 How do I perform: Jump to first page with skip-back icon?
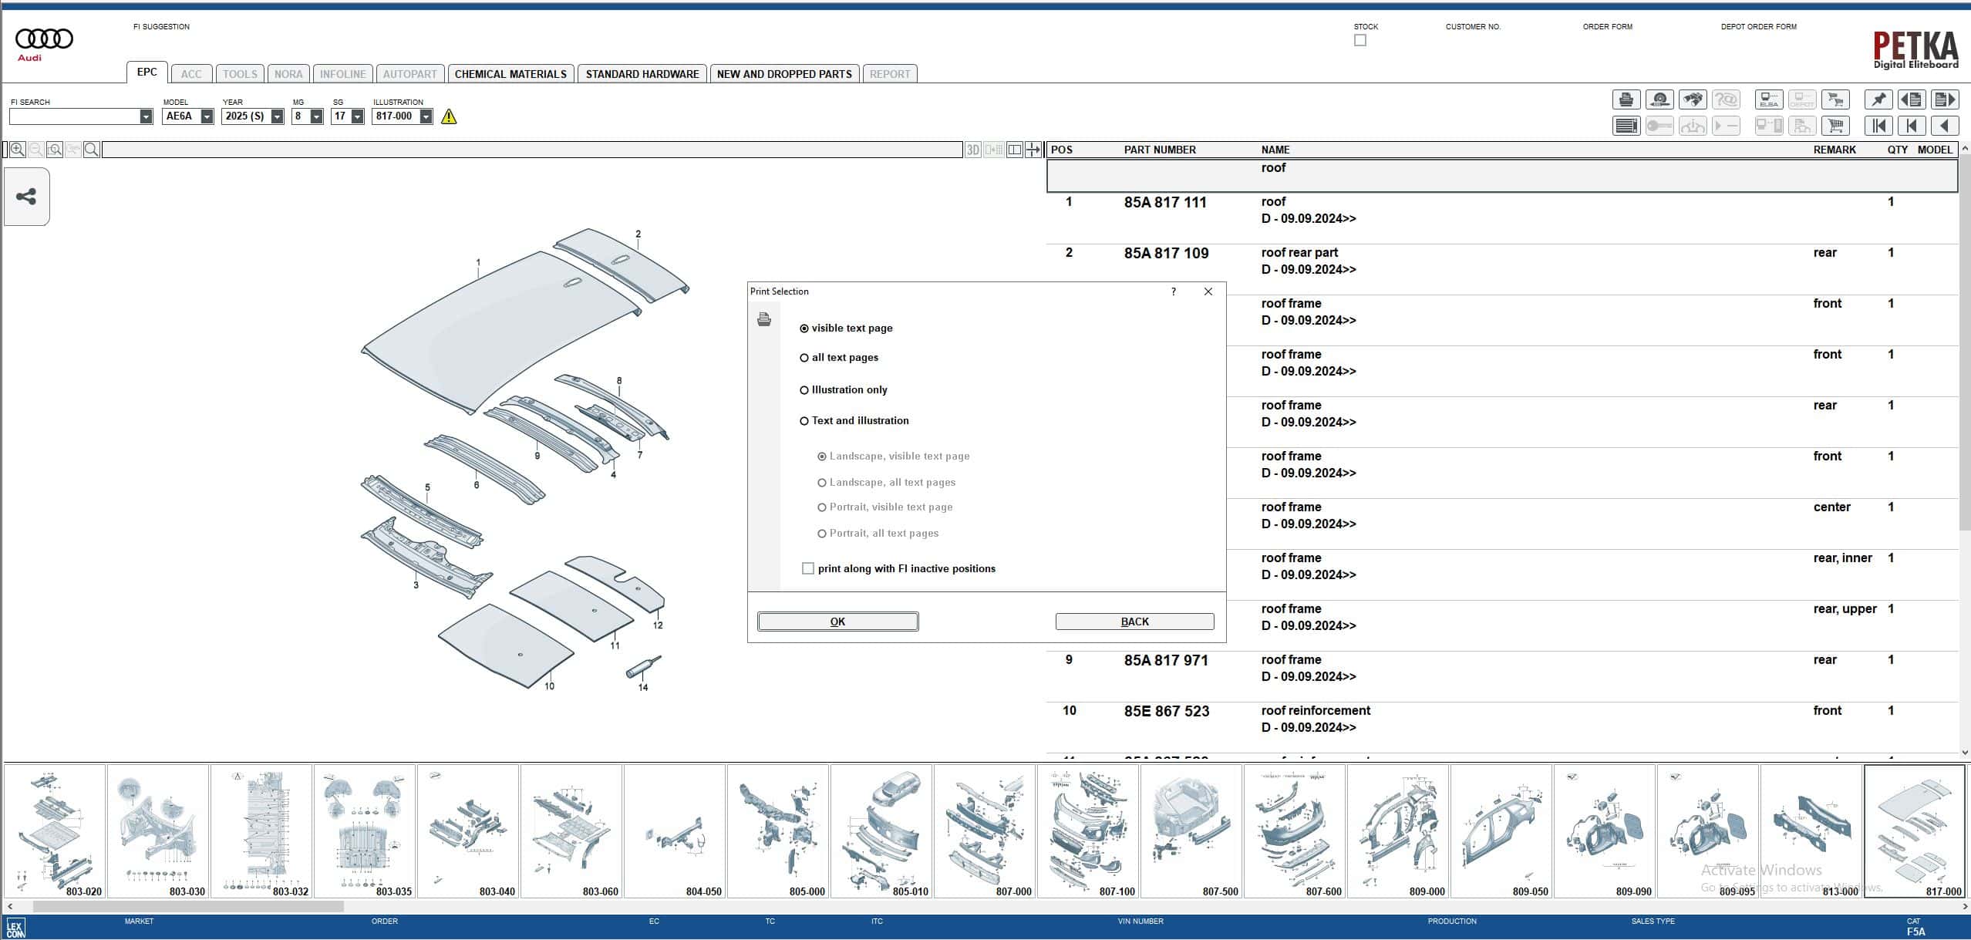[1878, 126]
